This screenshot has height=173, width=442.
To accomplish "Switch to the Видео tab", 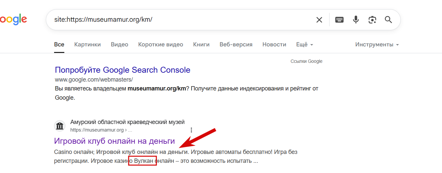I will pos(119,44).
